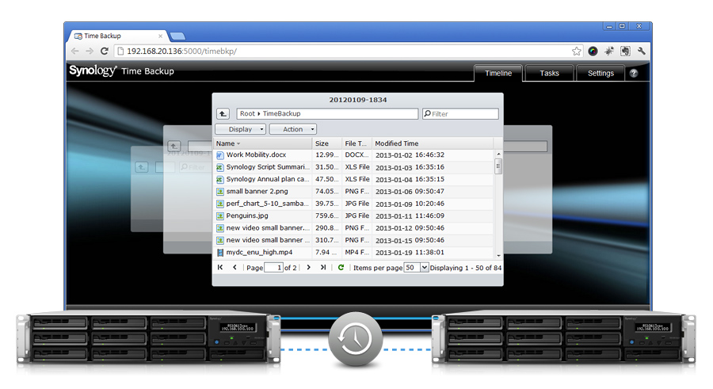Open the Settings tab
Screen dimensions: 713x389
coord(601,73)
